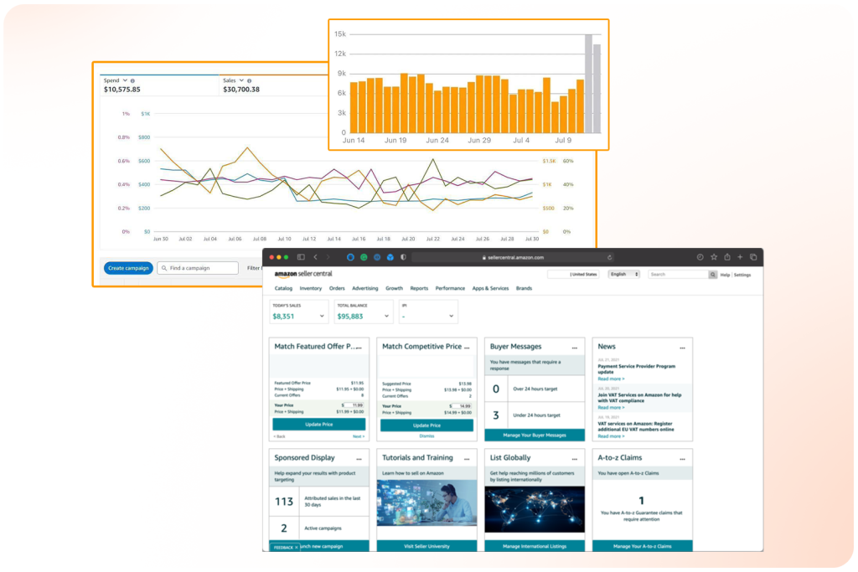Viewport: 858px width, 572px height.
Task: Click the browser sidebar toggle icon
Action: point(299,257)
